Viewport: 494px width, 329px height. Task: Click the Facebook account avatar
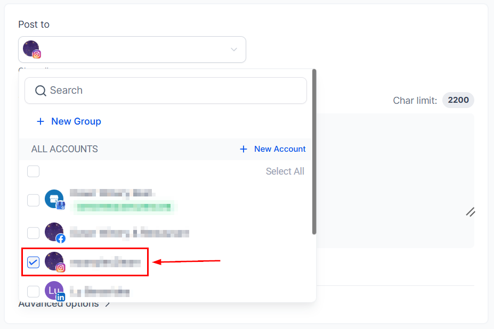(54, 233)
